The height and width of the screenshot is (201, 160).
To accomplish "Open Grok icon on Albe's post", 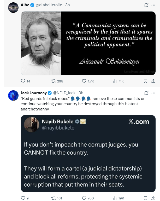I will (146, 5).
